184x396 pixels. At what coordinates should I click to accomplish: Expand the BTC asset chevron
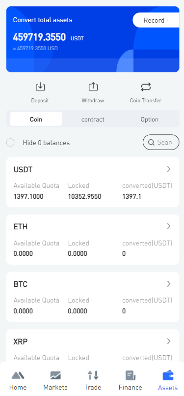click(x=169, y=284)
